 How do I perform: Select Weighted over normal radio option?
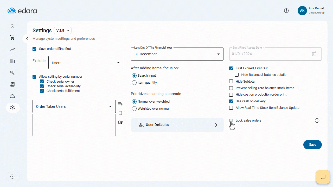(x=134, y=109)
